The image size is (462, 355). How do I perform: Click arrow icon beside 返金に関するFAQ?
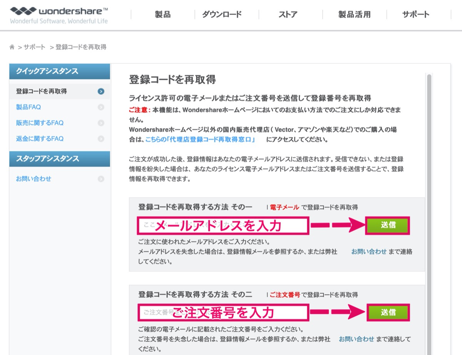pyautogui.click(x=101, y=139)
